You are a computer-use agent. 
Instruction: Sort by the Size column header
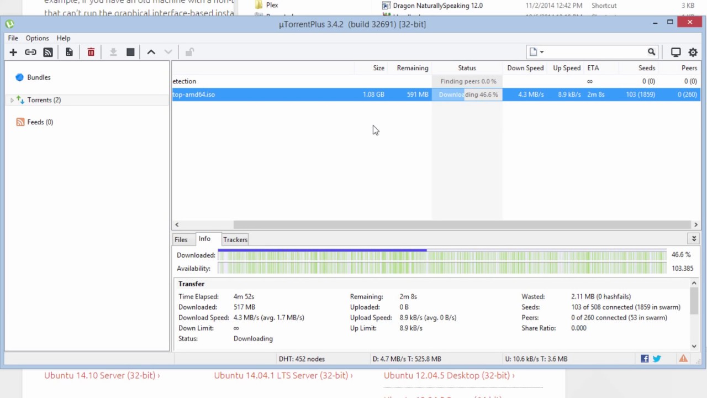pyautogui.click(x=371, y=68)
